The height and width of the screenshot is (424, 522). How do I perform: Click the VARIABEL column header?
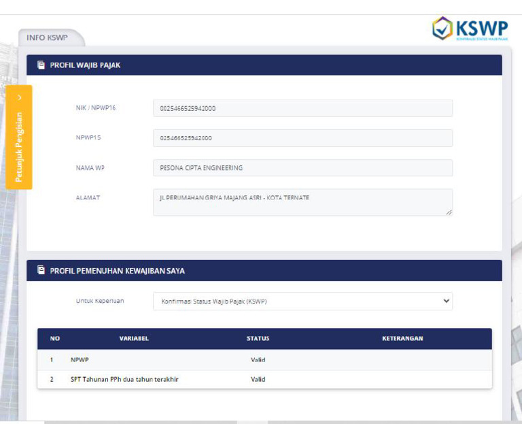(x=134, y=339)
